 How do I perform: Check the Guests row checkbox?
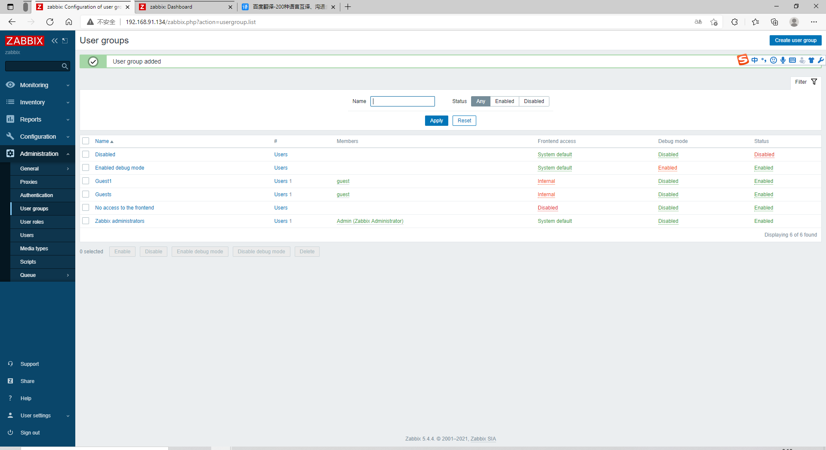click(x=86, y=194)
